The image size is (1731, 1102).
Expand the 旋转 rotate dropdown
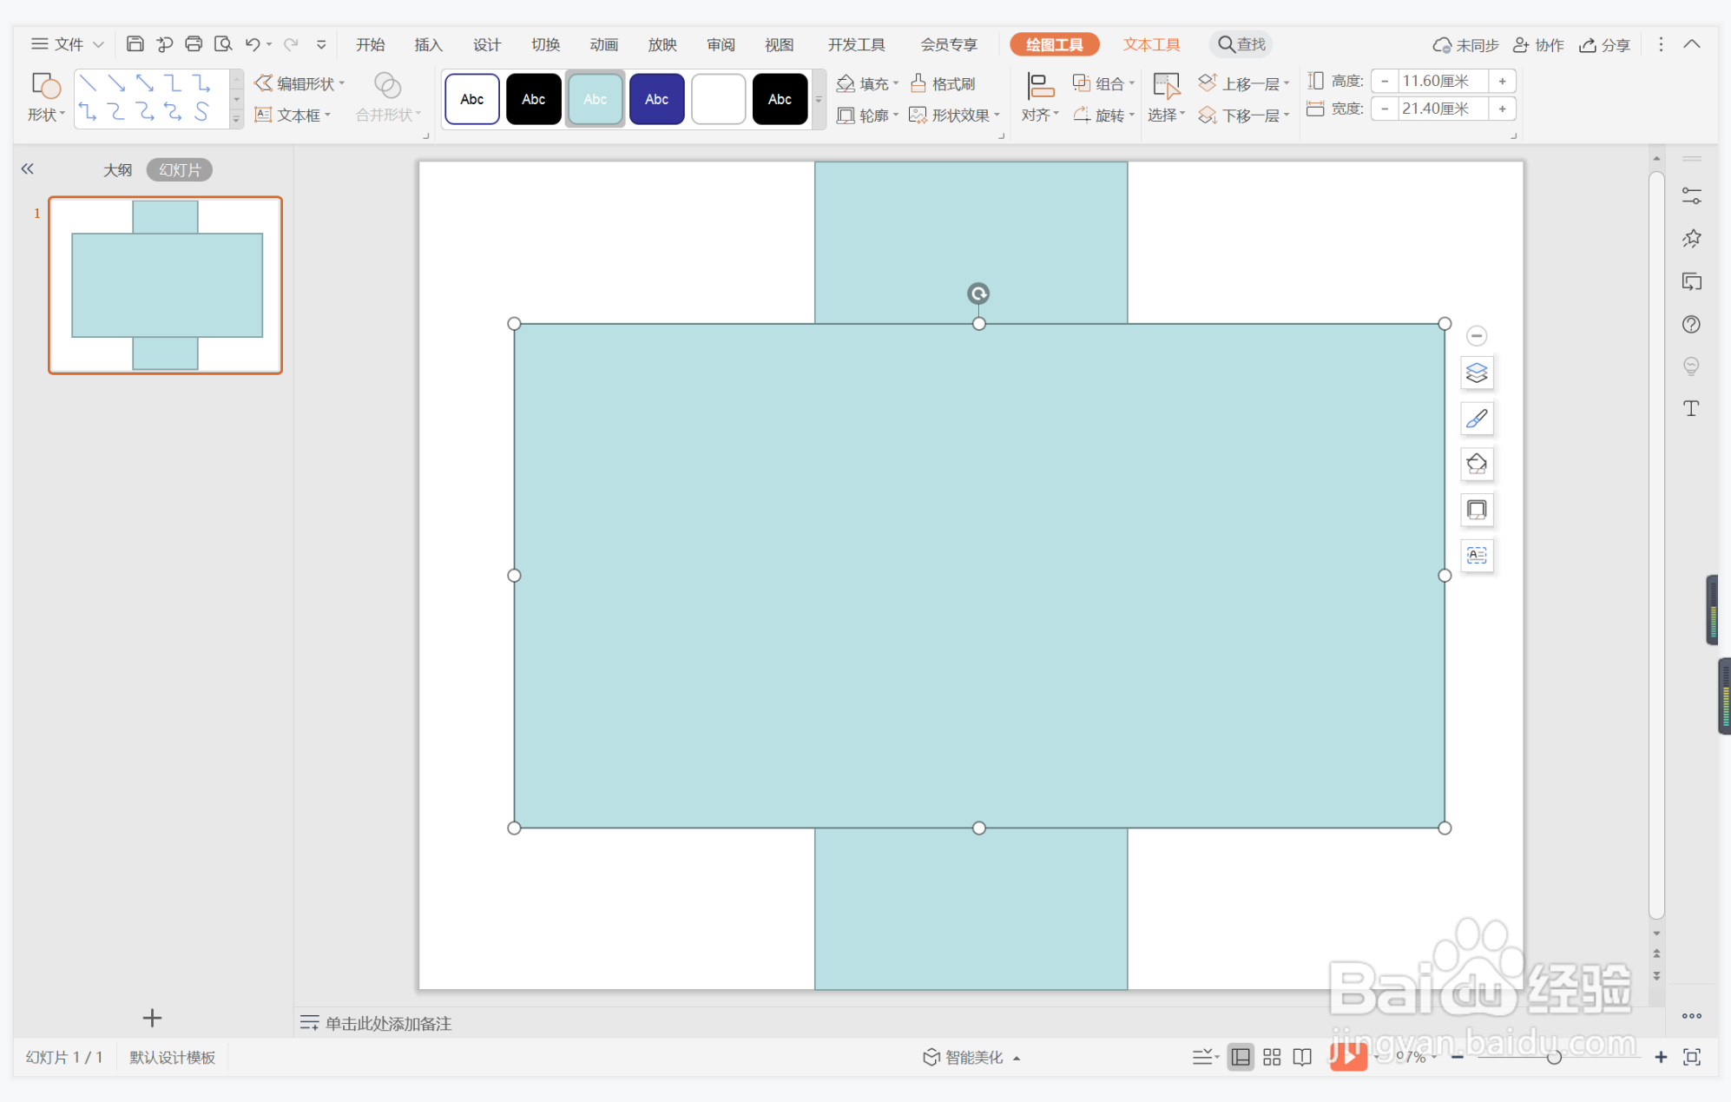1132,115
